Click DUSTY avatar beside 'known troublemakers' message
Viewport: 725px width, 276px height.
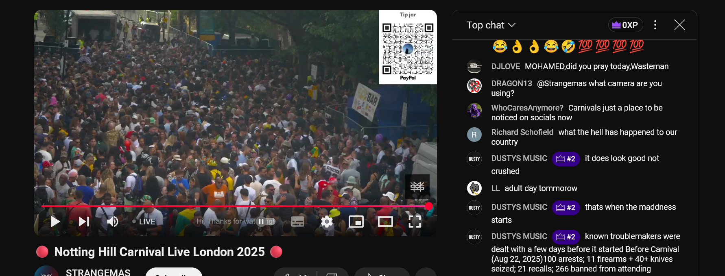tap(474, 237)
